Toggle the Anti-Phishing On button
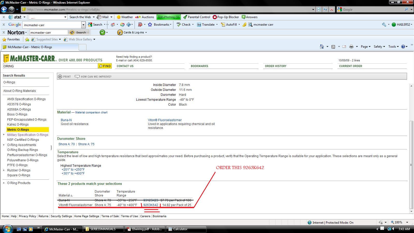 (168, 17)
